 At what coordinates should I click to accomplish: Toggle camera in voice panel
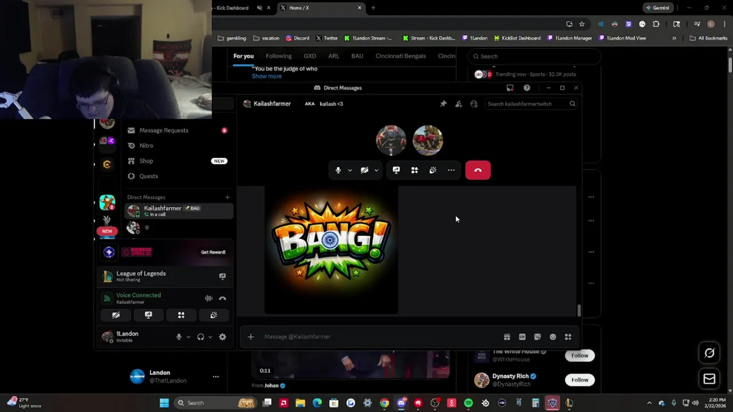coord(116,315)
